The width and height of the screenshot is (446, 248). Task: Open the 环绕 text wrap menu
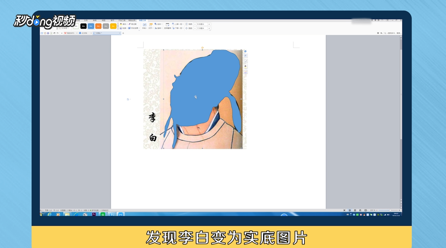click(x=144, y=26)
